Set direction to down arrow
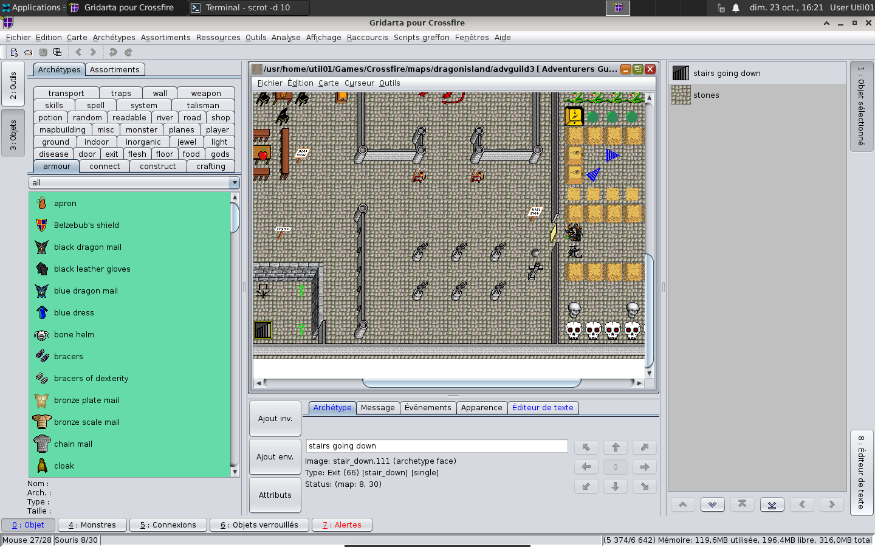This screenshot has width=875, height=547. (x=616, y=486)
